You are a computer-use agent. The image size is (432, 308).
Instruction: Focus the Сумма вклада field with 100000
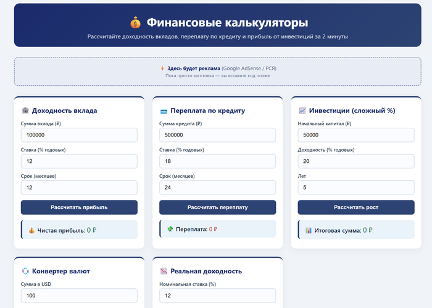[79, 135]
